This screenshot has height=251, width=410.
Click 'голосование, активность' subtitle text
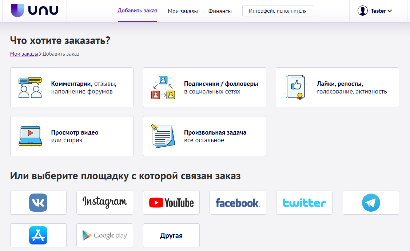click(352, 92)
